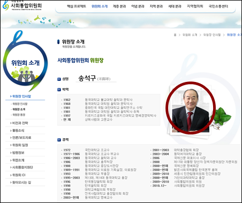The width and height of the screenshot is (242, 203).
Task: Click 위원회 소개 in the breadcrumb trail
Action: 190,35
